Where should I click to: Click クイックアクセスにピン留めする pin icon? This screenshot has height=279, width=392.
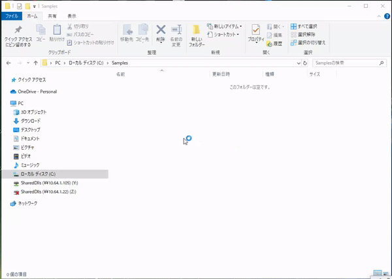point(18,33)
